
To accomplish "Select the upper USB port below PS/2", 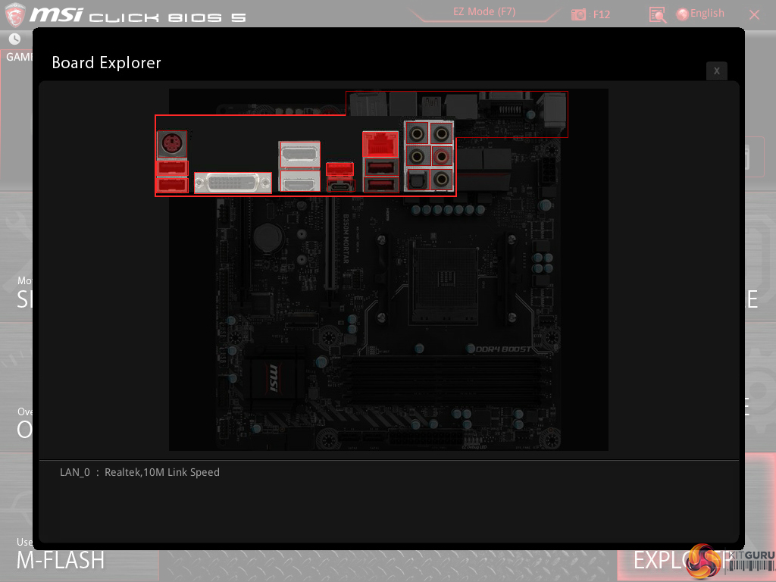I will (x=172, y=168).
